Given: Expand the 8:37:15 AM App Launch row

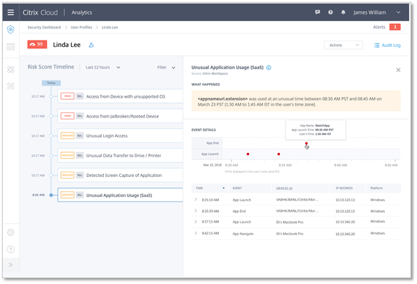Looking at the screenshot, I should (x=195, y=221).
